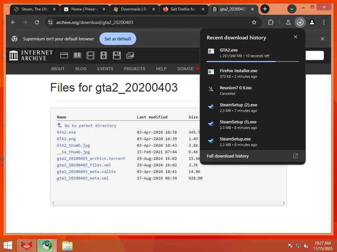Open the Internet Archive software floppy icon
The width and height of the screenshot is (337, 252).
pos(117,55)
